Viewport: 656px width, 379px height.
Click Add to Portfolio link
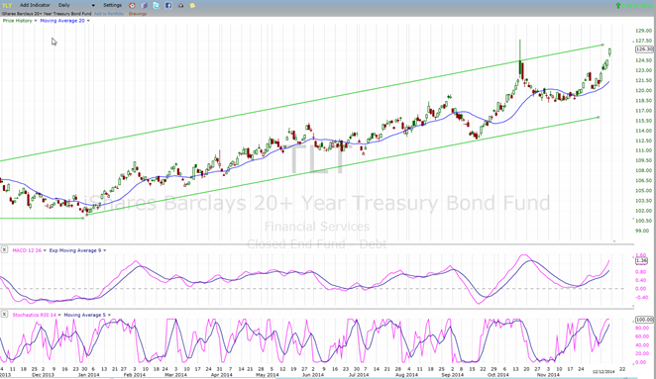click(x=109, y=14)
